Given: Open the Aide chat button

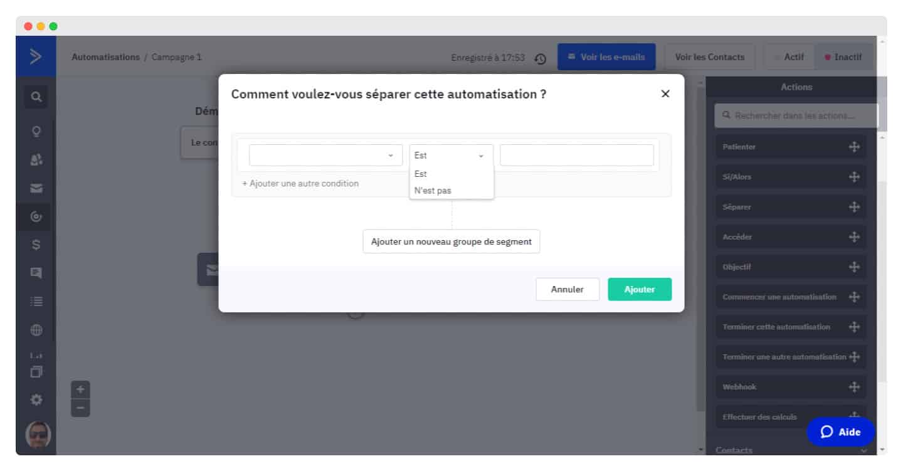Looking at the screenshot, I should point(840,431).
